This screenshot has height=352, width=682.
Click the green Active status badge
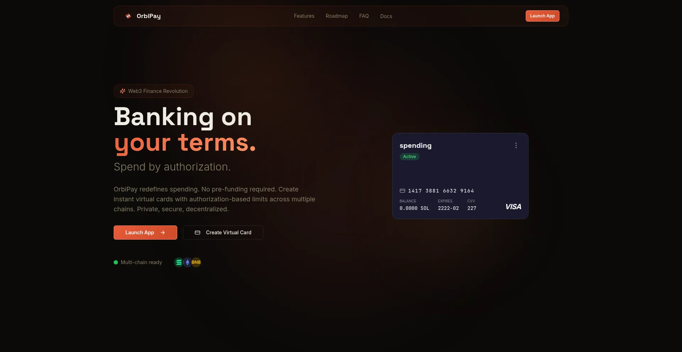coord(410,157)
